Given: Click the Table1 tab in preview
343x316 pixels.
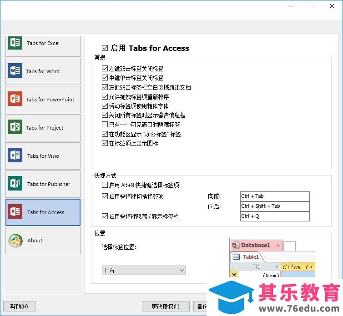Looking at the screenshot, I should click(247, 257).
